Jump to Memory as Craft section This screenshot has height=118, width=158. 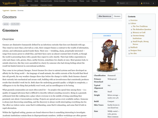pyautogui.click(x=139, y=33)
